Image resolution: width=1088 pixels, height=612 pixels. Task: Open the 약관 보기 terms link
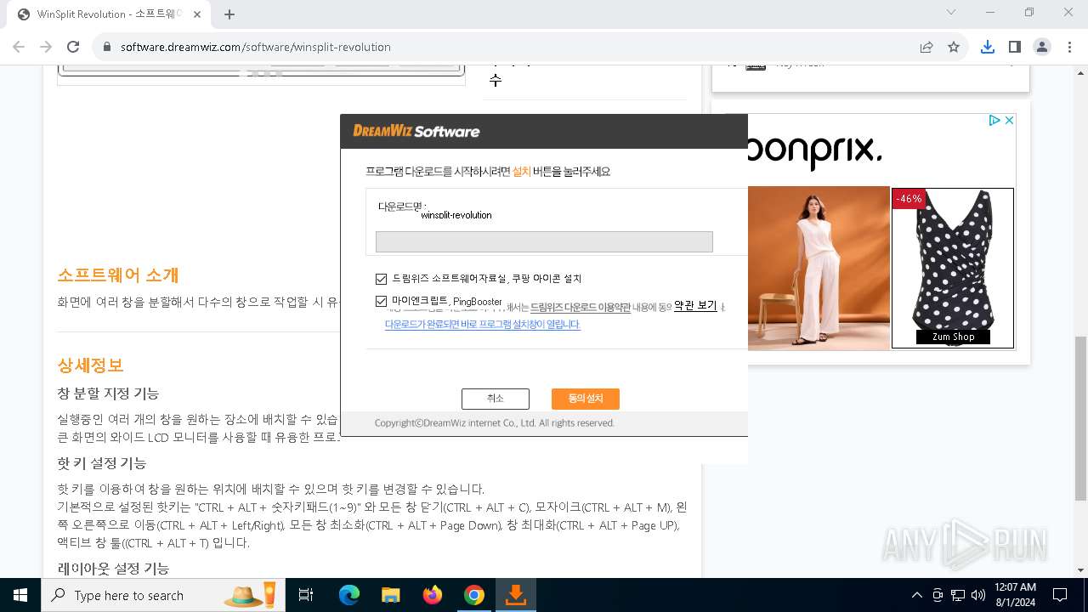695,306
